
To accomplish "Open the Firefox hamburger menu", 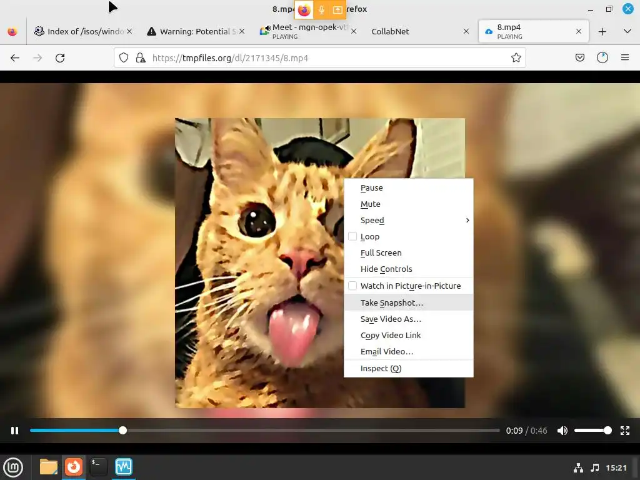I will click(625, 58).
